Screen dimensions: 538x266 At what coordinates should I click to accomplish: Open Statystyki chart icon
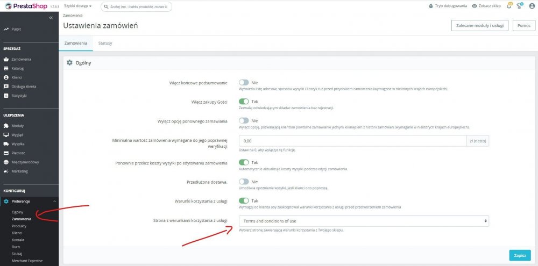coord(6,96)
